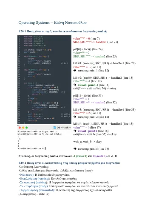Click the bullet 'Εκτελούμενη (running)'

pyautogui.click(x=48, y=179)
